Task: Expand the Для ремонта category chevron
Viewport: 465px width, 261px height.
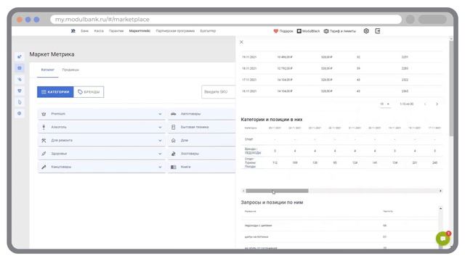Action: [160, 141]
